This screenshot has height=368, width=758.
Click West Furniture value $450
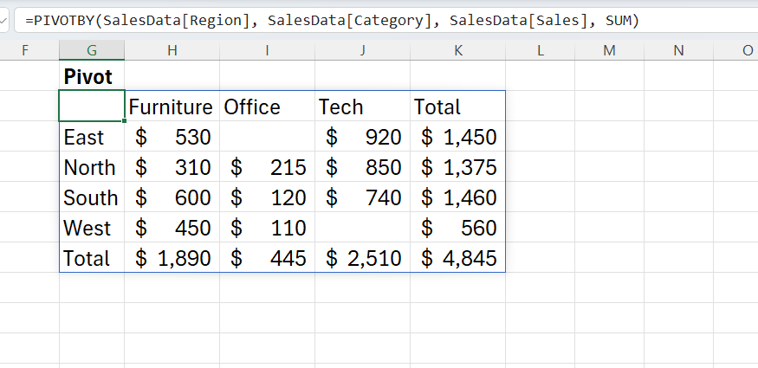pyautogui.click(x=172, y=228)
